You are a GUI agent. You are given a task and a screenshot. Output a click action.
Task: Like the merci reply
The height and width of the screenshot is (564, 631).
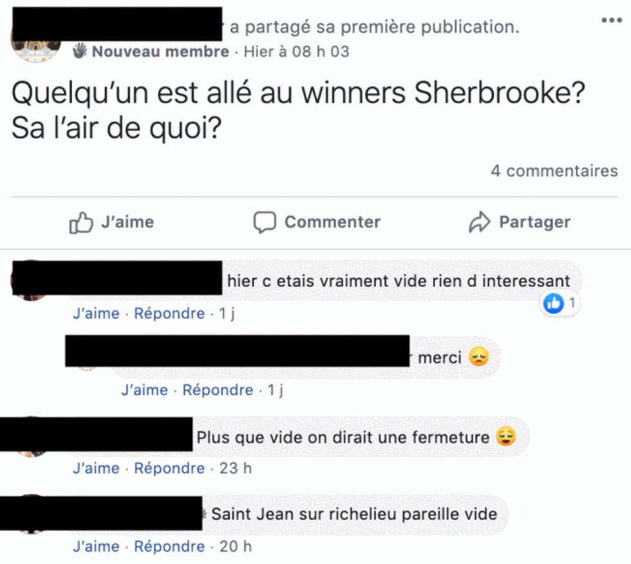pyautogui.click(x=144, y=390)
